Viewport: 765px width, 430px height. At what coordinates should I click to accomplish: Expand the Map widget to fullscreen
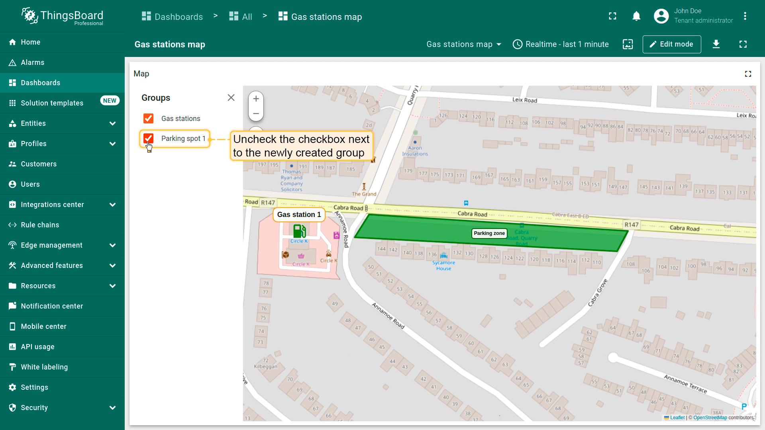tap(748, 74)
